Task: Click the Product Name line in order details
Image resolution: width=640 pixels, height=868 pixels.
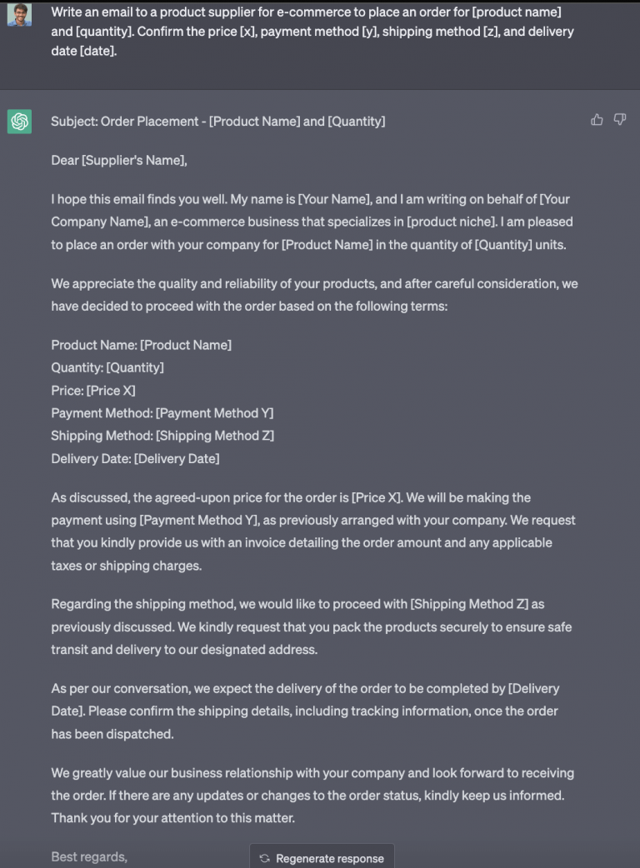Action: 142,344
